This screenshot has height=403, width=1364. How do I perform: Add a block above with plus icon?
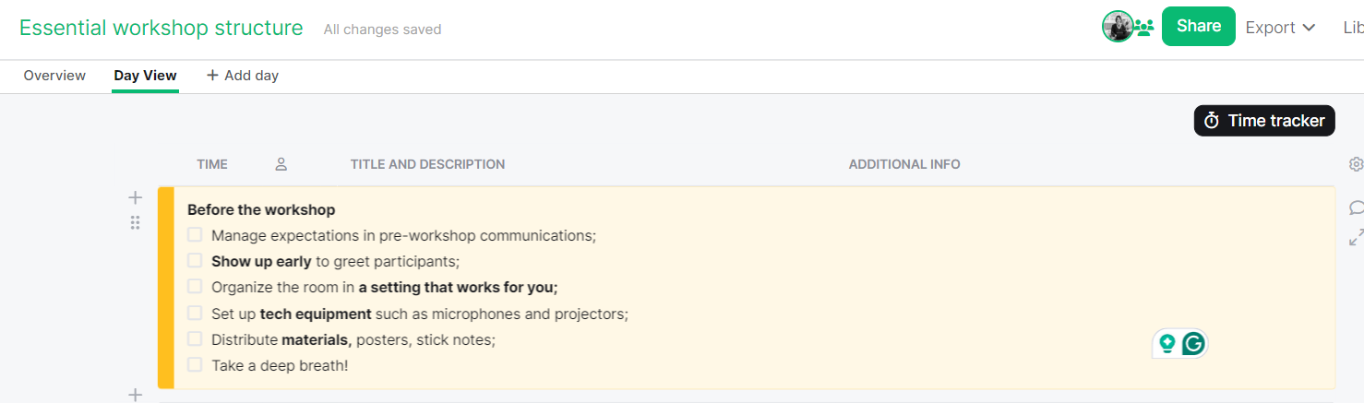(x=135, y=197)
